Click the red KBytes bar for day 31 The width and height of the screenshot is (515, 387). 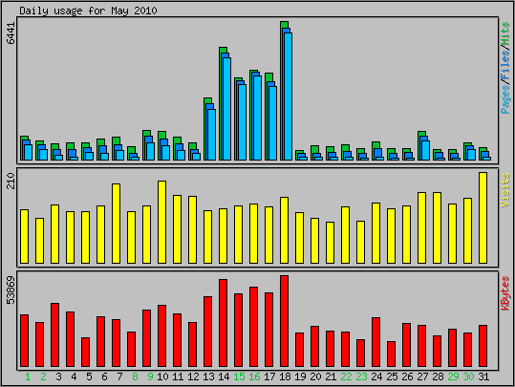pos(483,346)
